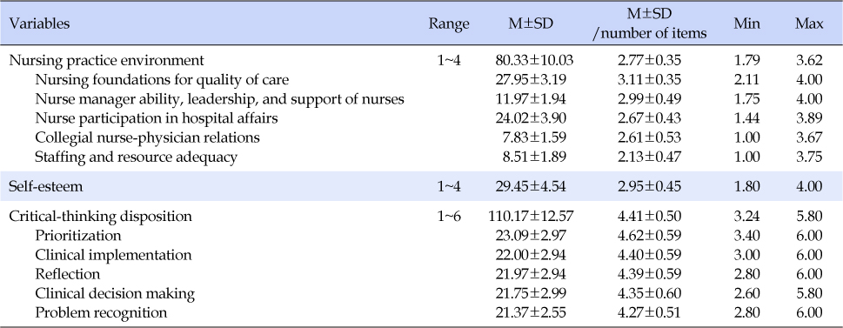Click the Problem recognition label
This screenshot has width=843, height=328.
click(x=101, y=313)
